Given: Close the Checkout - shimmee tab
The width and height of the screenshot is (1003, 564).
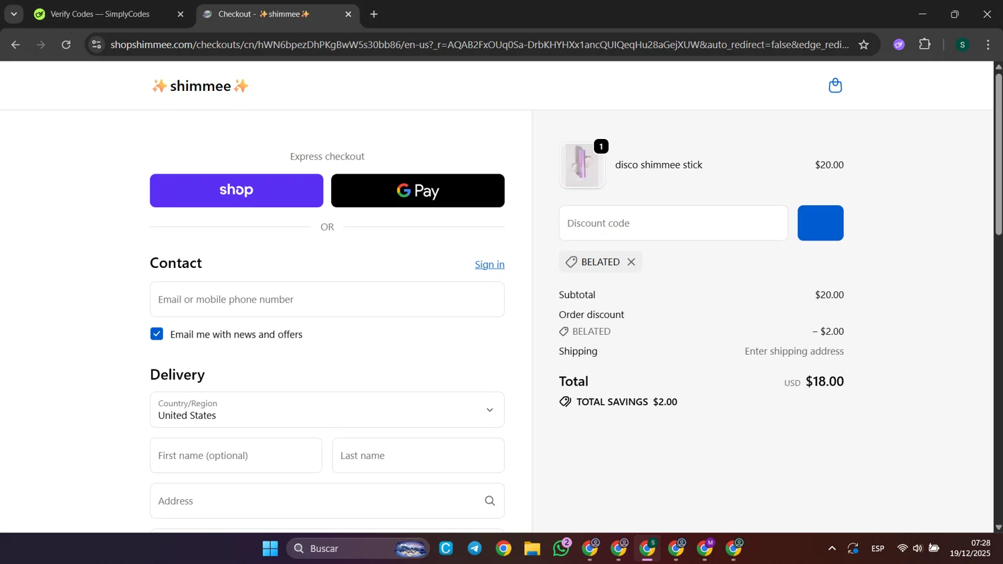Looking at the screenshot, I should coord(348,14).
